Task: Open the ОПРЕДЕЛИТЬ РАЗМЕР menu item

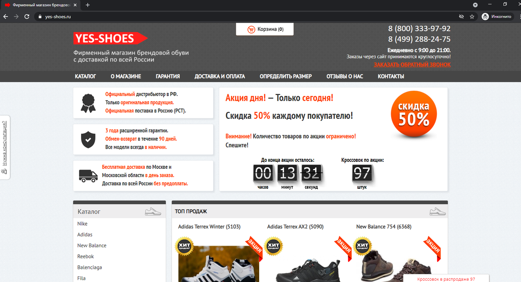Action: [286, 76]
